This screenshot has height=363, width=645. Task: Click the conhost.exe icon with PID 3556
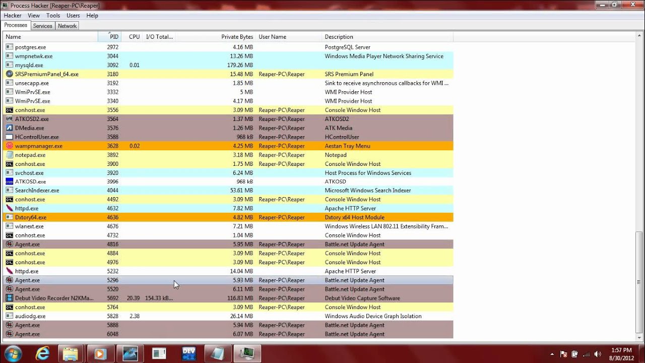tap(9, 110)
